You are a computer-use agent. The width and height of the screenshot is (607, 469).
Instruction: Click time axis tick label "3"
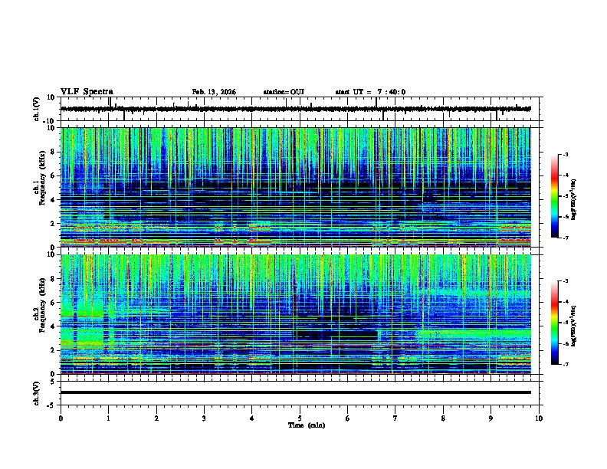[204, 418]
